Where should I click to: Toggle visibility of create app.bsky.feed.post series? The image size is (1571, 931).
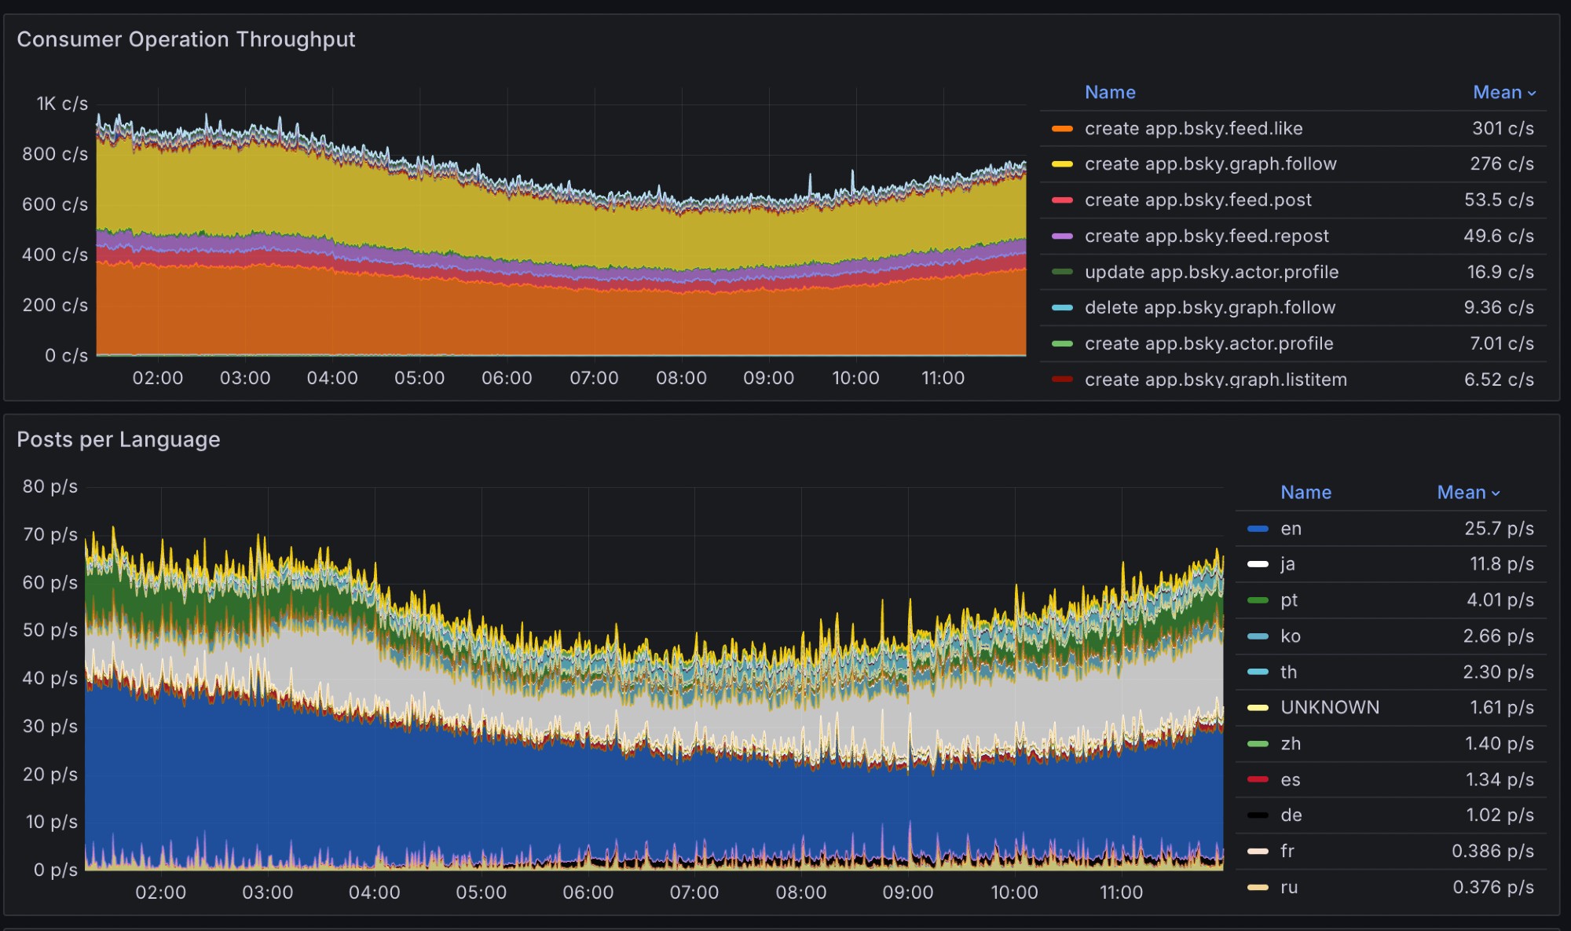[x=1197, y=200]
